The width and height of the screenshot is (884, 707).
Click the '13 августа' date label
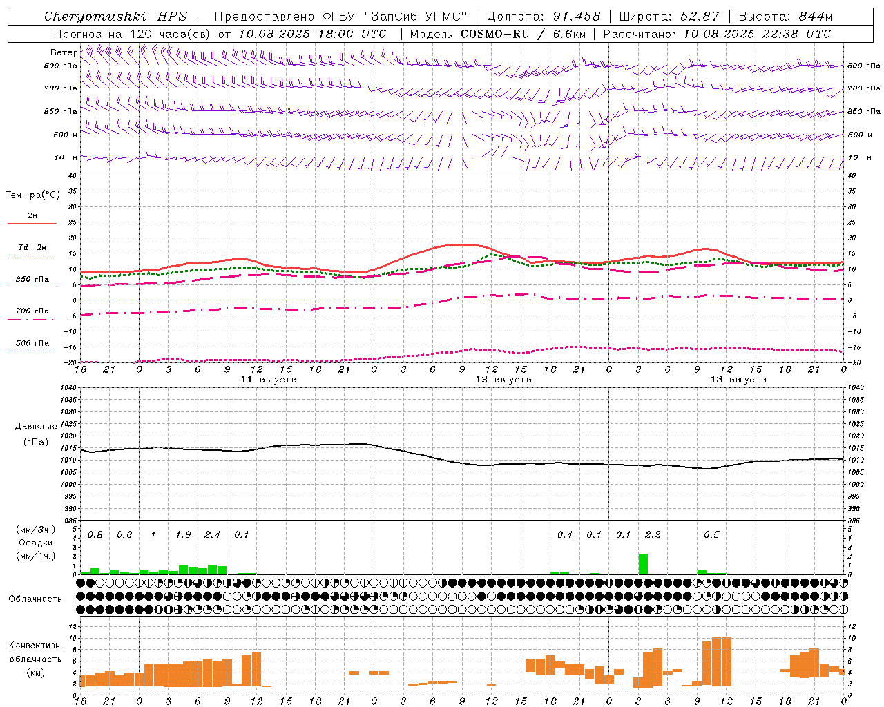(x=738, y=379)
